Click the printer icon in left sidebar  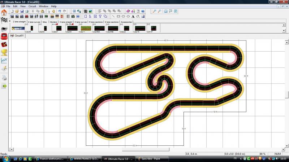[4, 78]
